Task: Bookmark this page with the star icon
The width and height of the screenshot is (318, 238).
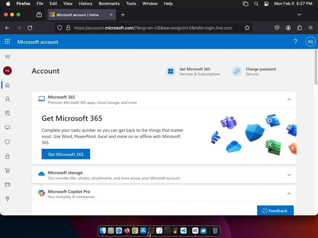Action: pyautogui.click(x=247, y=28)
